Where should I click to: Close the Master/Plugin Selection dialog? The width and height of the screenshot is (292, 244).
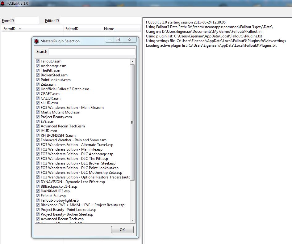click(x=130, y=40)
